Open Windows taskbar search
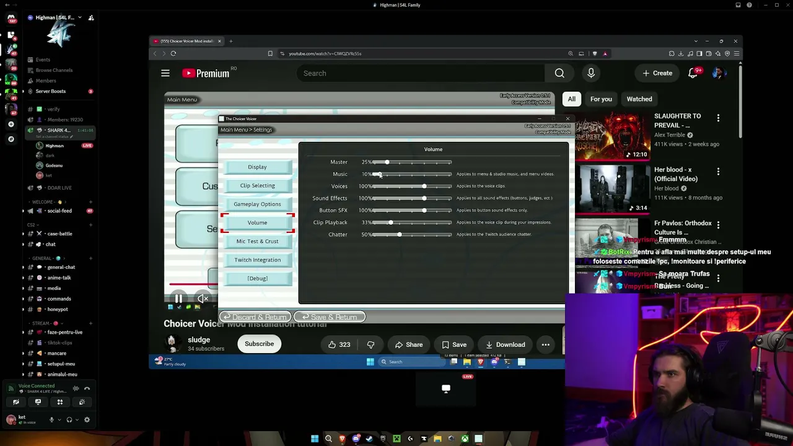793x446 pixels. pos(328,439)
